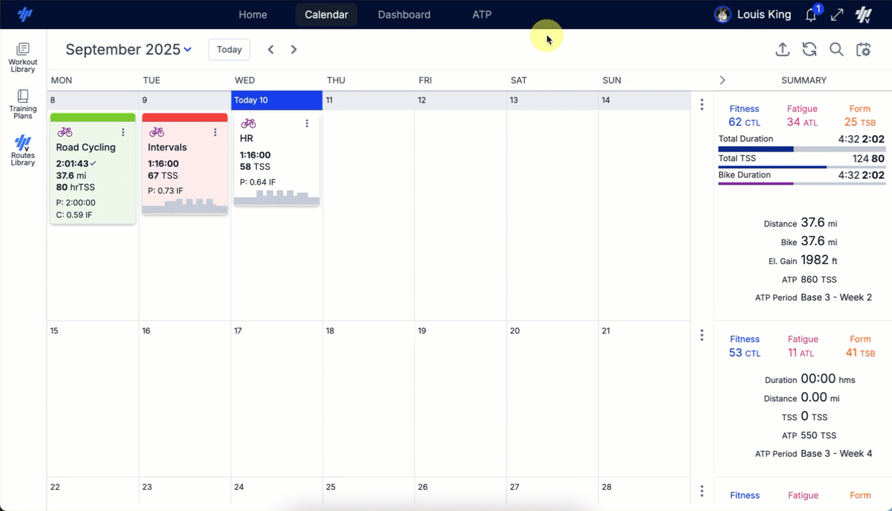This screenshot has width=892, height=511.
Task: Open the September 2025 month picker dropdown
Action: point(188,49)
